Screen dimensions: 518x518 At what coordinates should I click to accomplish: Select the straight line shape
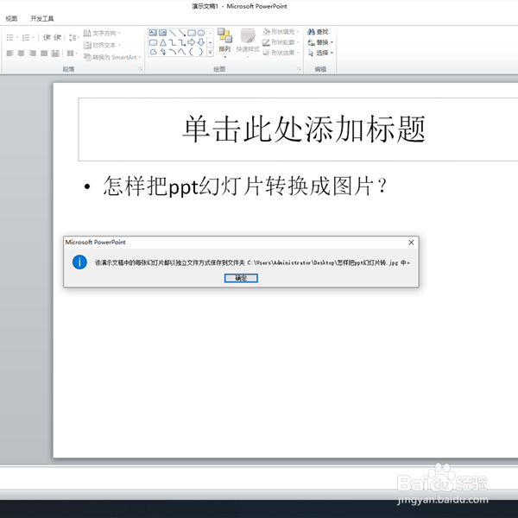pos(172,33)
